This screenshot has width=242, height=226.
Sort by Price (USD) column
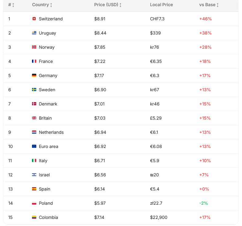[108, 5]
